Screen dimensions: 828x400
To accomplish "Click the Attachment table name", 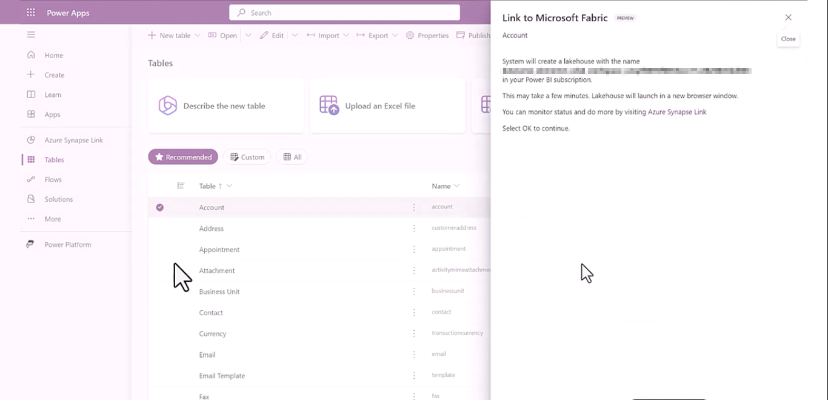I will pyautogui.click(x=217, y=270).
